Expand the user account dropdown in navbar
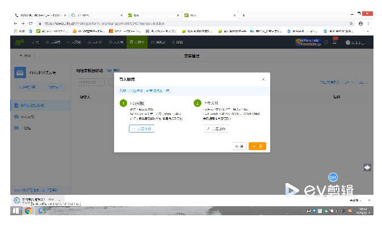Screen dimensions: 382x226 coord(358,42)
